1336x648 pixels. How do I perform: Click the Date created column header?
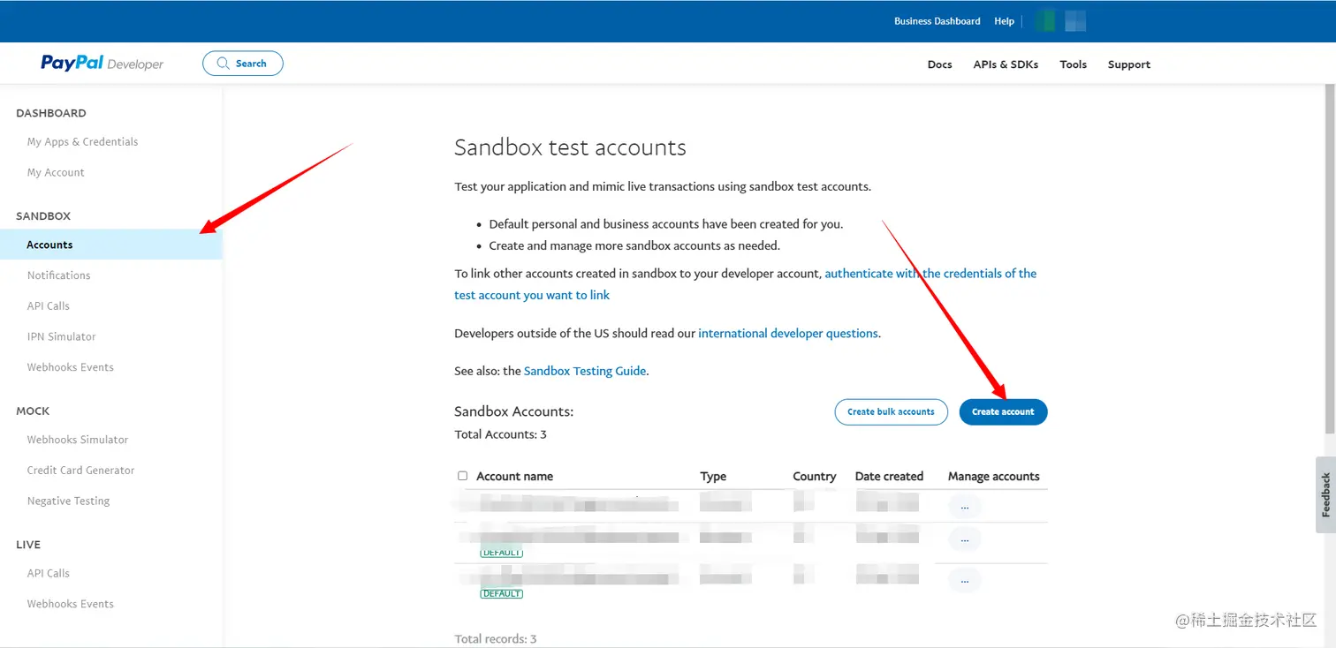(889, 476)
